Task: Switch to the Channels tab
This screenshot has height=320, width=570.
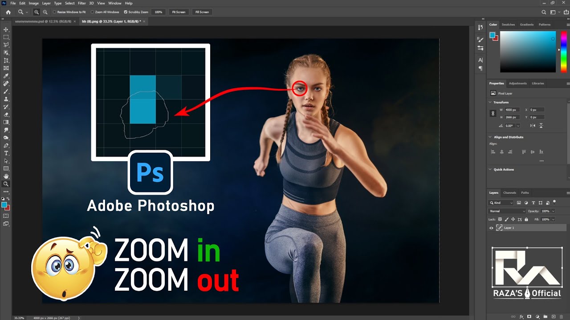Action: tap(509, 192)
